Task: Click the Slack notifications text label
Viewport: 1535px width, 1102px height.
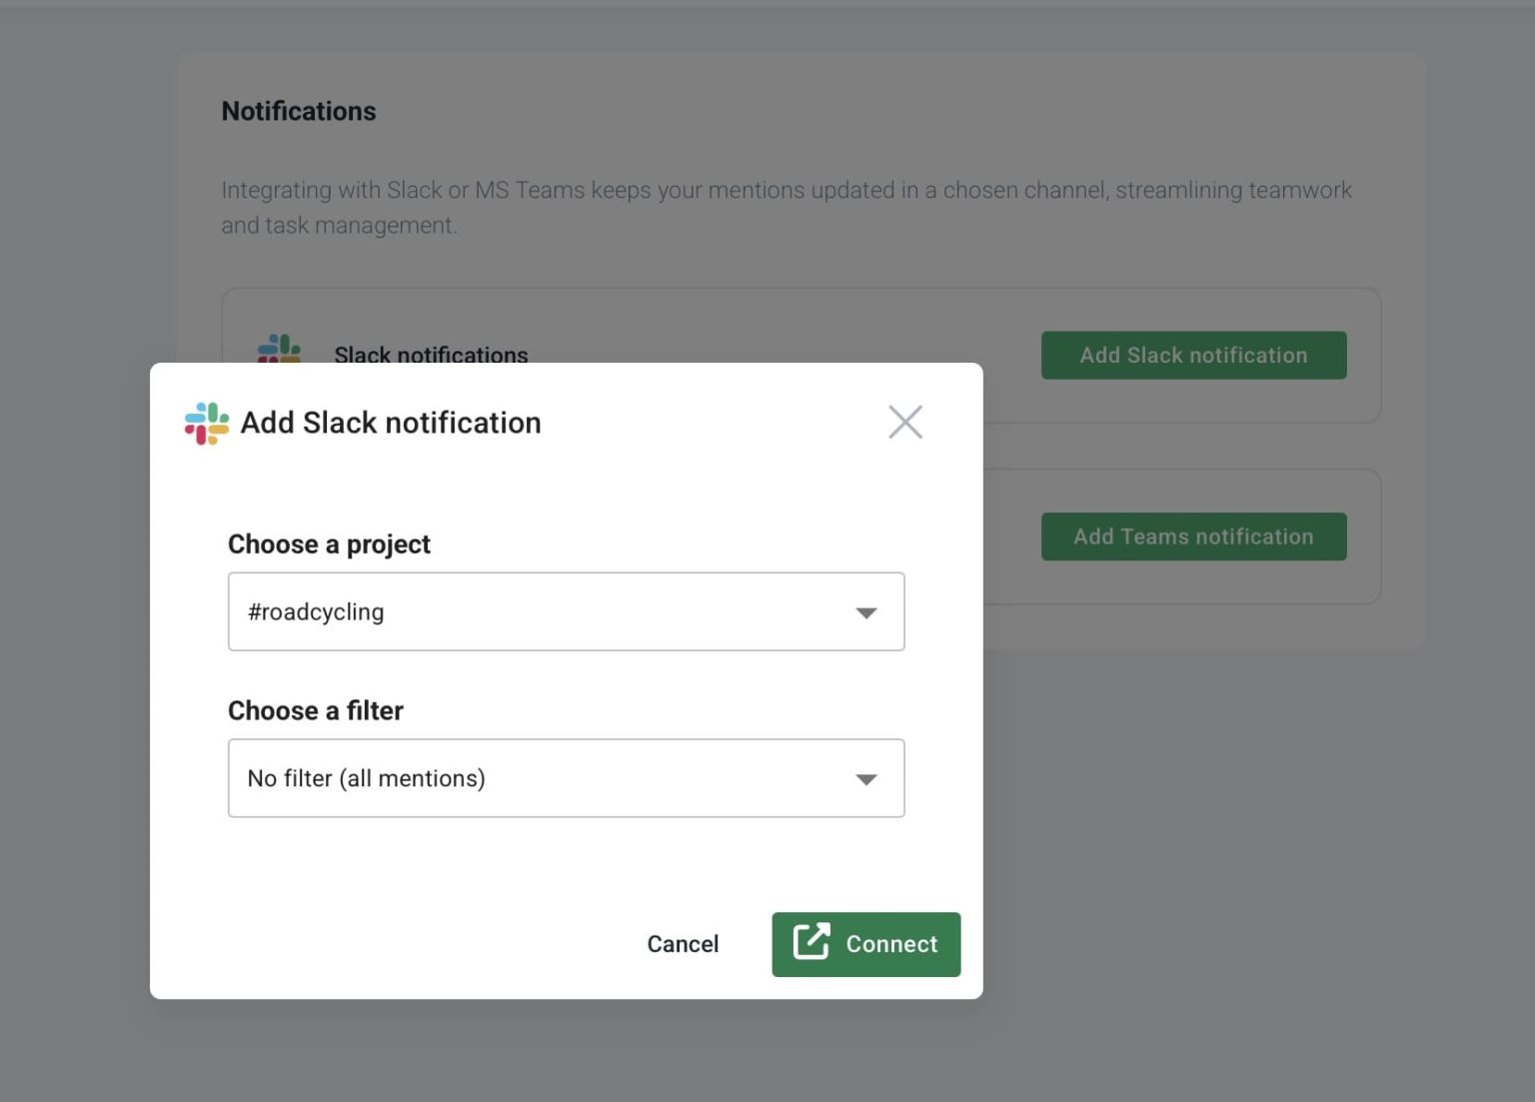Action: pos(431,355)
